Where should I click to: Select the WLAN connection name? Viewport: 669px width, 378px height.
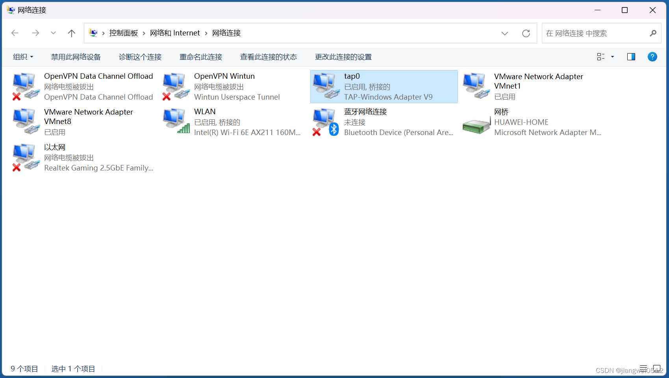pyautogui.click(x=205, y=111)
